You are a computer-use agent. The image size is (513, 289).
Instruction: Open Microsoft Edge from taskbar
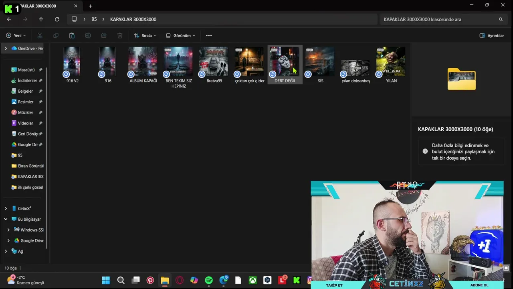tap(224, 280)
